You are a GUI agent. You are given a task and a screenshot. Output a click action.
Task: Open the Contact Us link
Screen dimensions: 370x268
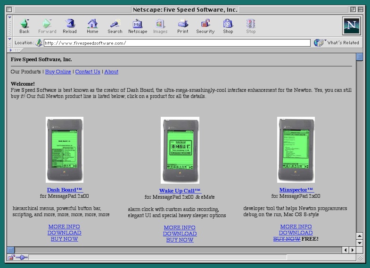click(88, 72)
